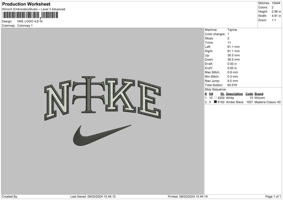The image size is (283, 200).
Task: Click the Created By footer label
Action: coord(10,197)
